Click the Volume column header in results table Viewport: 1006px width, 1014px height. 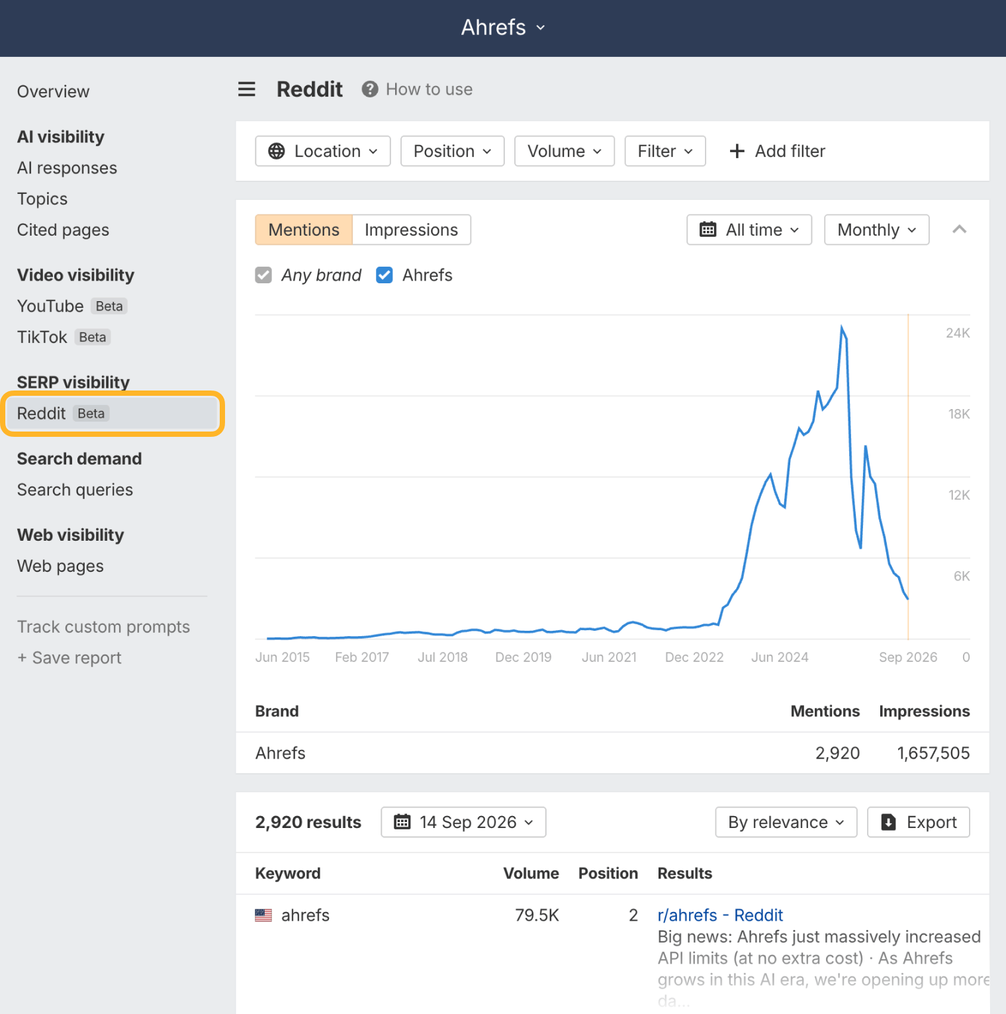[531, 874]
